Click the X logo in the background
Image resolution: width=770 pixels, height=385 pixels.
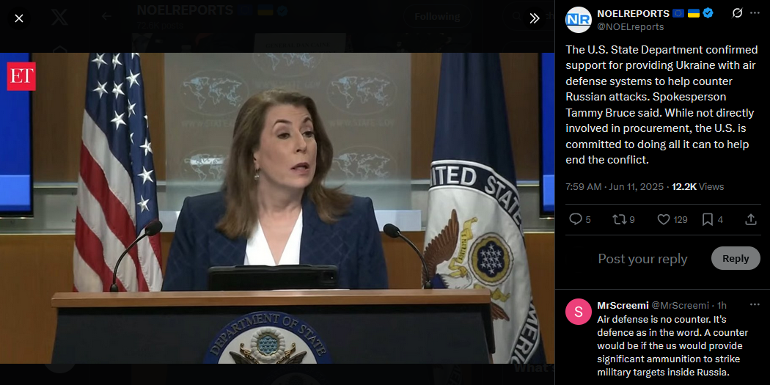click(59, 17)
